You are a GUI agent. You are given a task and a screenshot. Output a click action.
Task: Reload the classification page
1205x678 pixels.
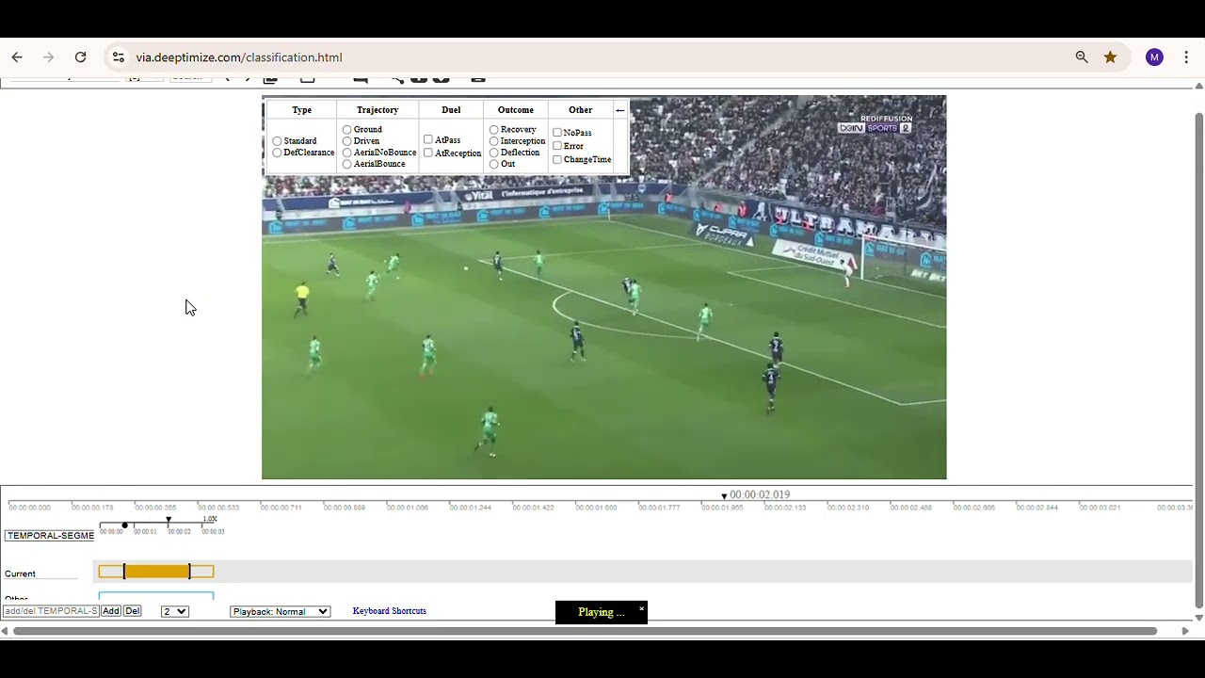pyautogui.click(x=80, y=57)
